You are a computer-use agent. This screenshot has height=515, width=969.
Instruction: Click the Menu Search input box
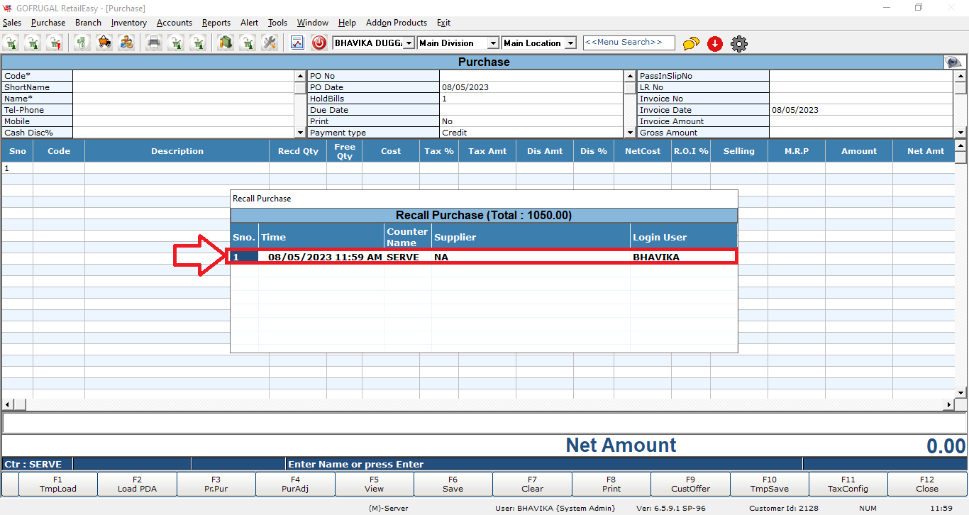point(629,43)
